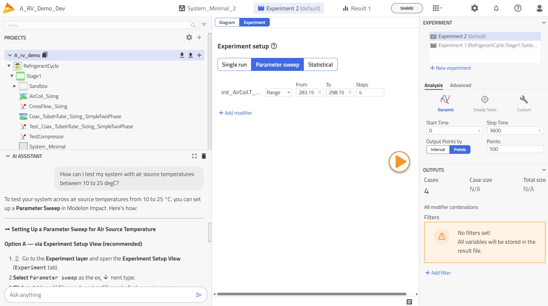Choose Statistical experiment mode

(x=320, y=65)
